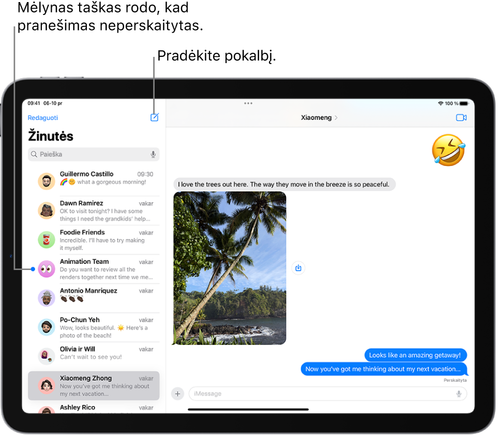Tap the 'Now you've got me thinking' sent bubble

coord(384,369)
